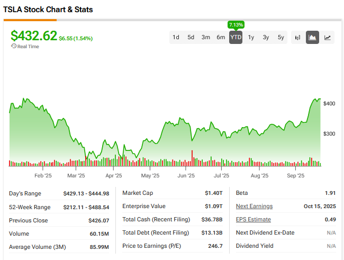Viewport: 344px width, 260px height.
Task: Click the TSLA Stock Chart & Stats heading
Action: [48, 10]
